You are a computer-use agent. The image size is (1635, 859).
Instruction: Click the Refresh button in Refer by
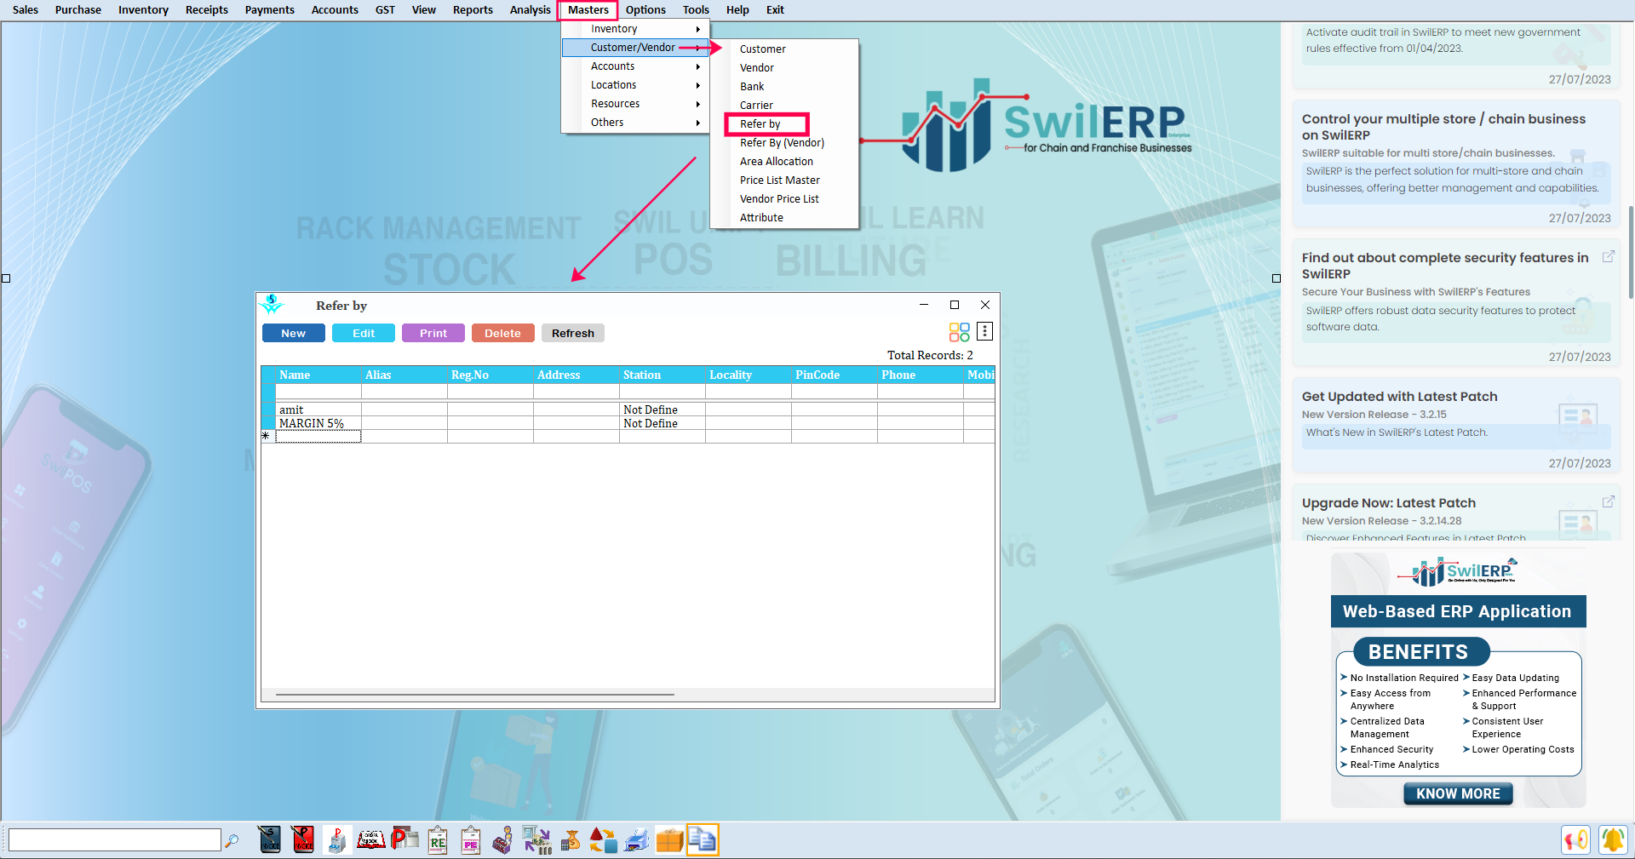[x=573, y=333]
